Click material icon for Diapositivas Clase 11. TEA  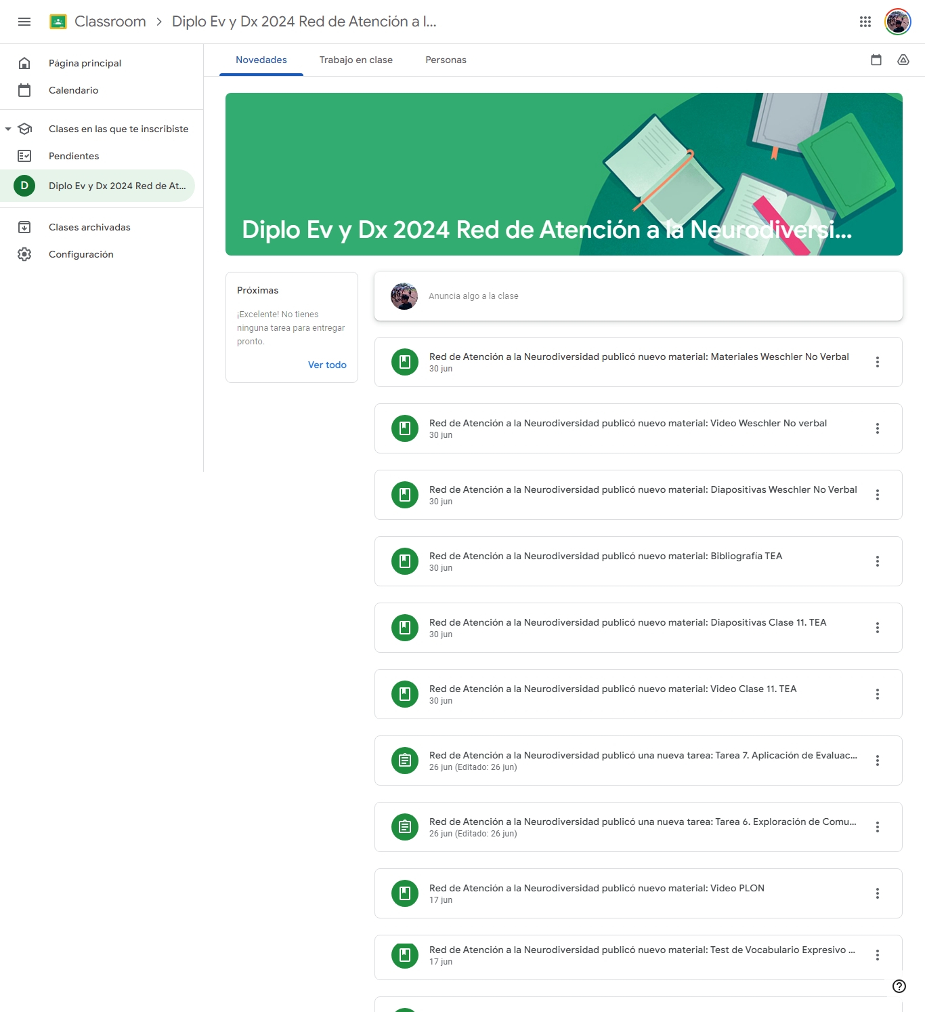pyautogui.click(x=405, y=628)
